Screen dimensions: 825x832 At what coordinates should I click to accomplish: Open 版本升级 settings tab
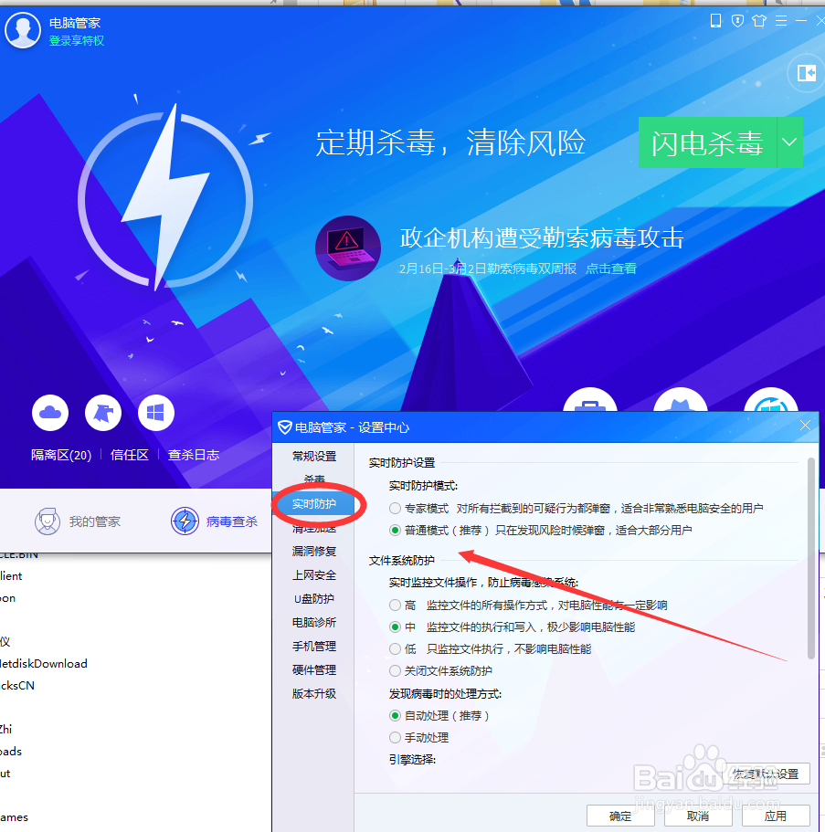click(314, 693)
